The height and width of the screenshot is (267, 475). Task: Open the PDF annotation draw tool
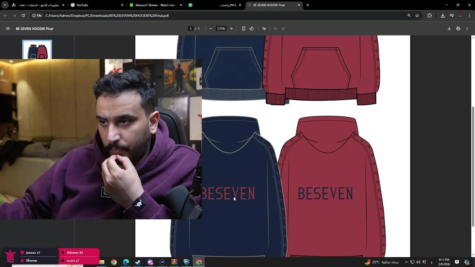click(x=264, y=29)
